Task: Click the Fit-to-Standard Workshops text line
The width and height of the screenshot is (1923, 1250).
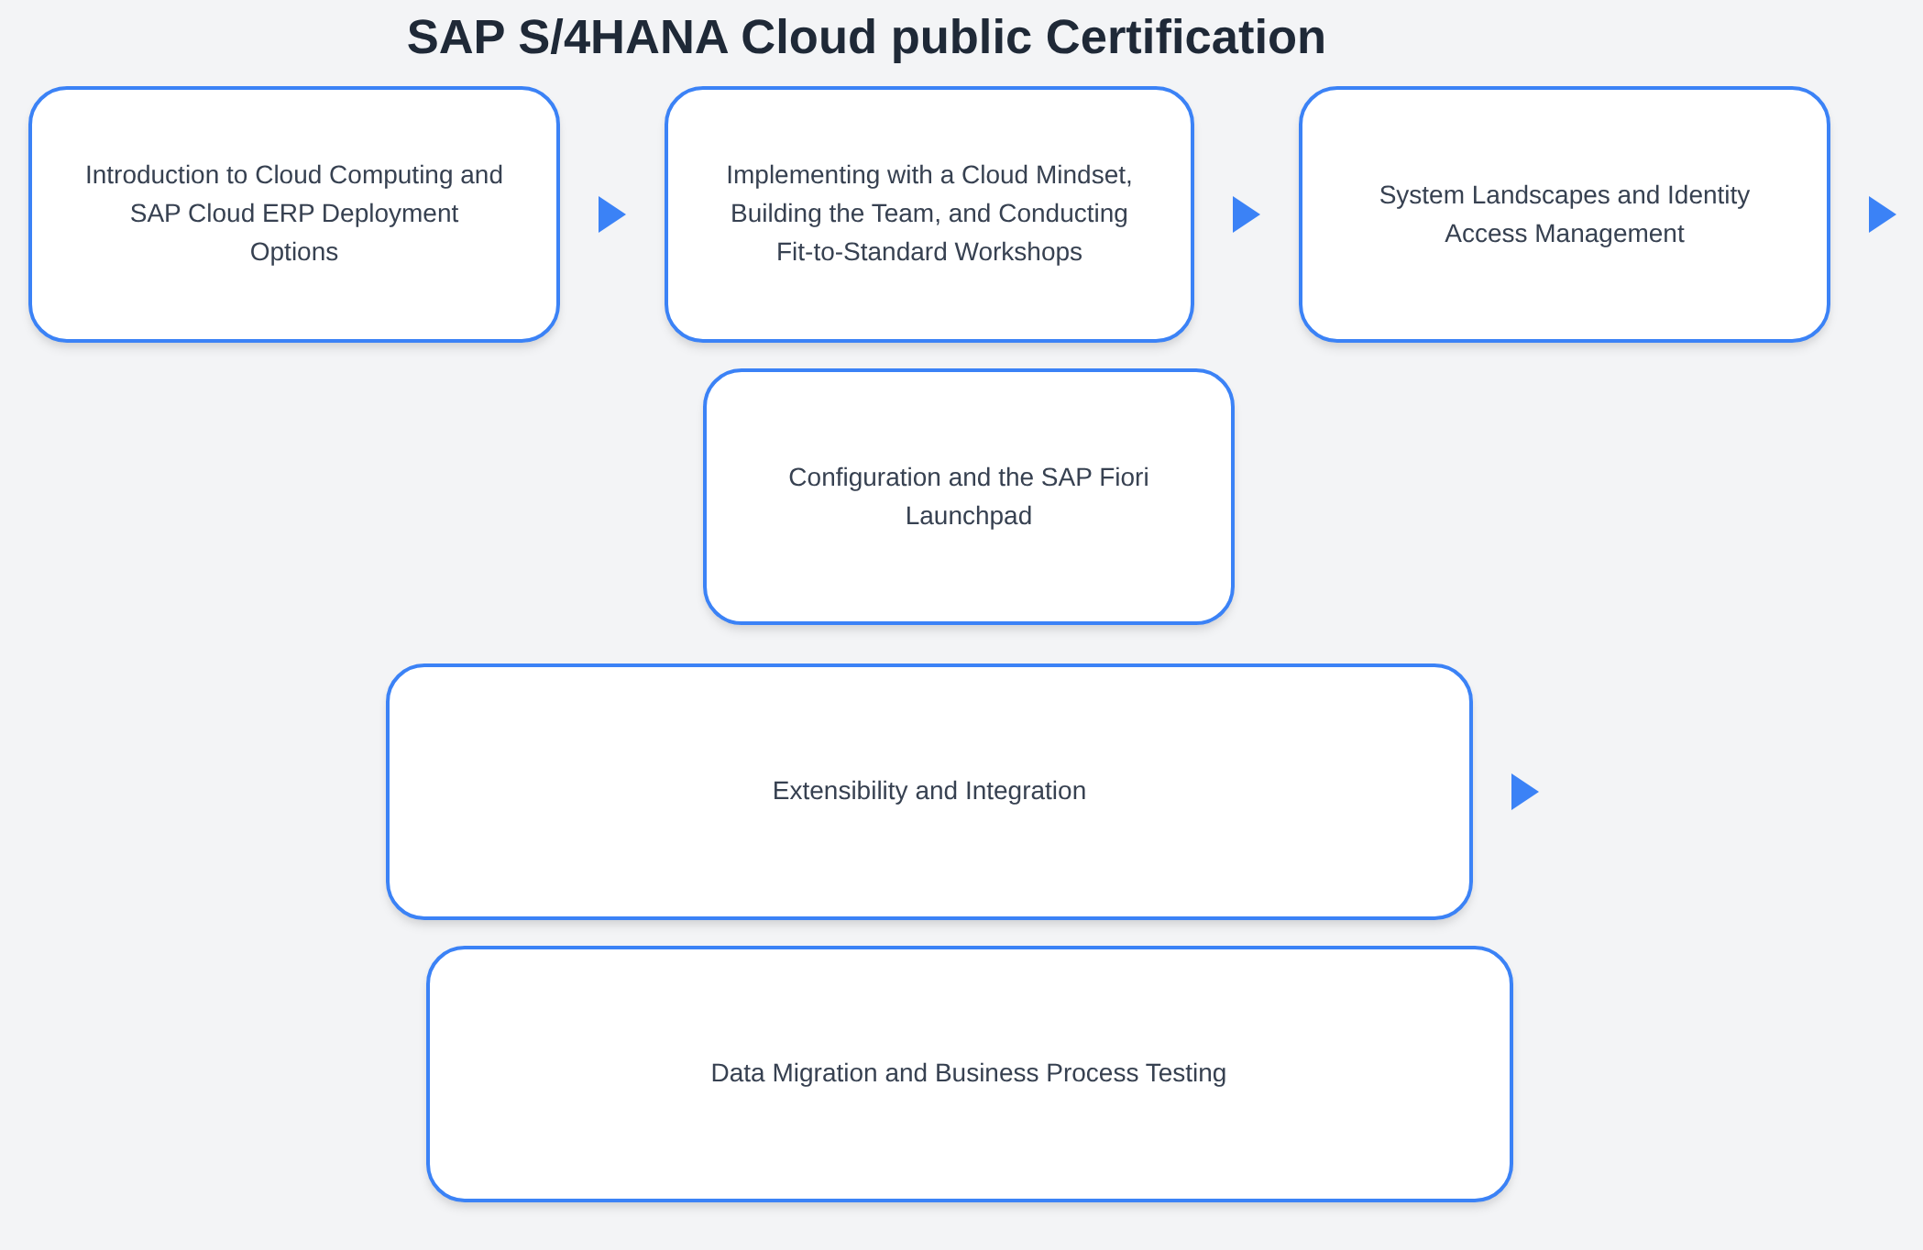Action: click(929, 252)
